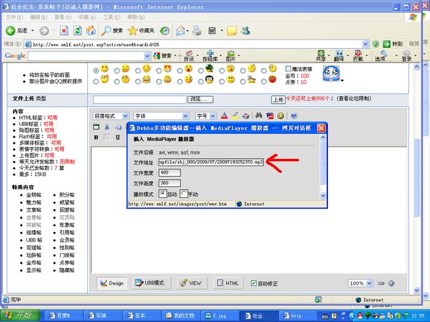
Task: Open the Messenger people icon
Action: 245,31
